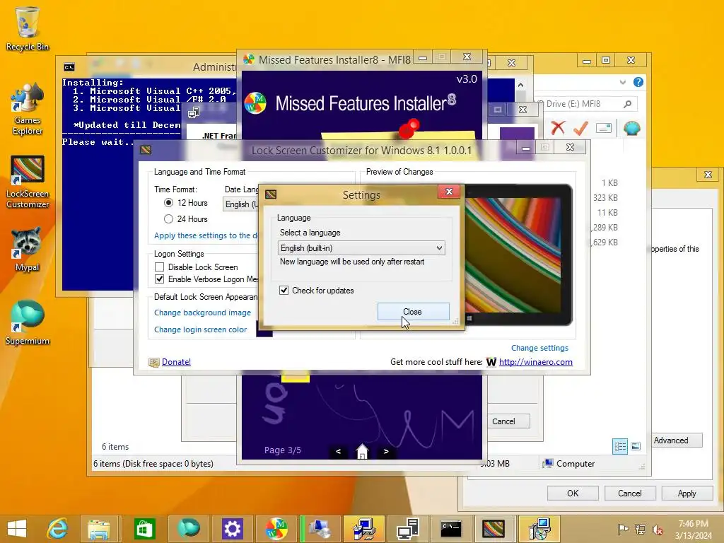The width and height of the screenshot is (724, 543).
Task: Click the Explorer help question mark icon
Action: coord(638,82)
